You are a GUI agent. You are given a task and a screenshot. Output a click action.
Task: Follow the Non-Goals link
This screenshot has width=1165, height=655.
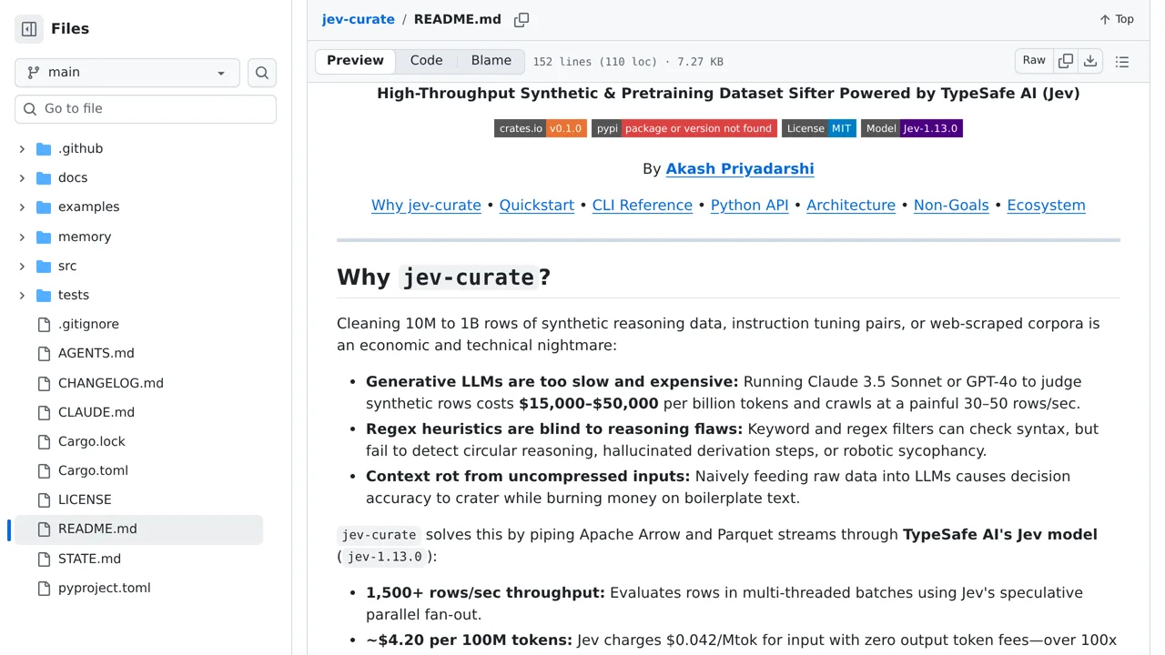(x=951, y=206)
